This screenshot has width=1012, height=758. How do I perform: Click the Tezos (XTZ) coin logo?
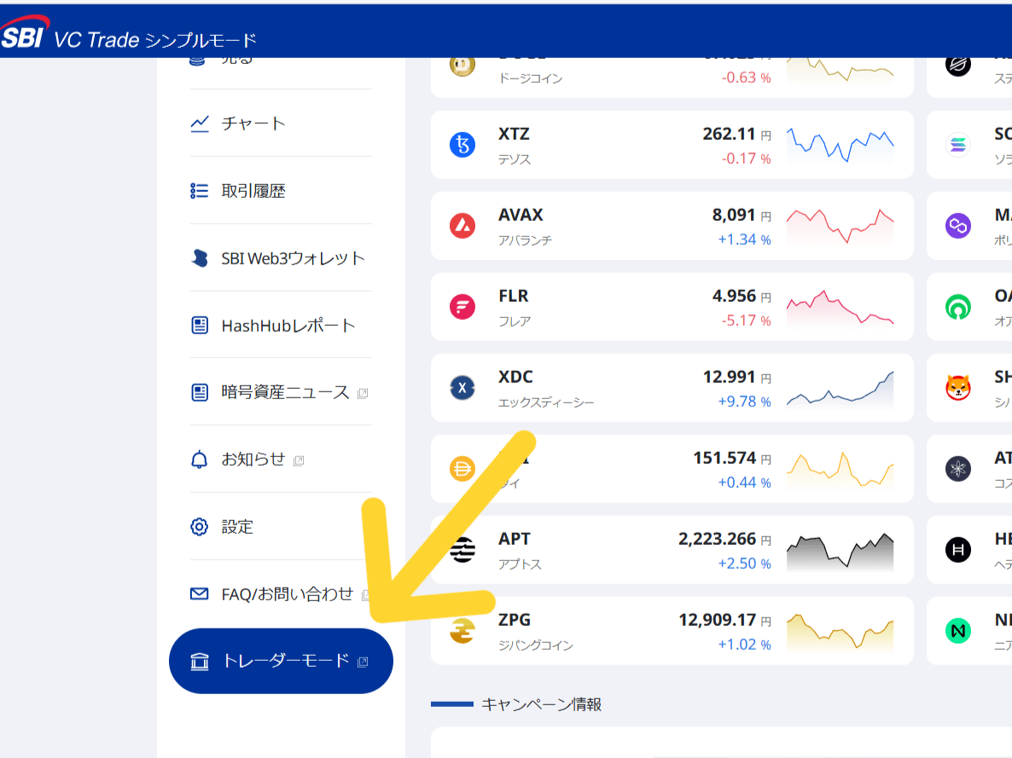tap(462, 144)
